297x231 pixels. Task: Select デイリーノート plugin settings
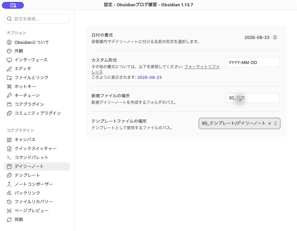click(37, 166)
